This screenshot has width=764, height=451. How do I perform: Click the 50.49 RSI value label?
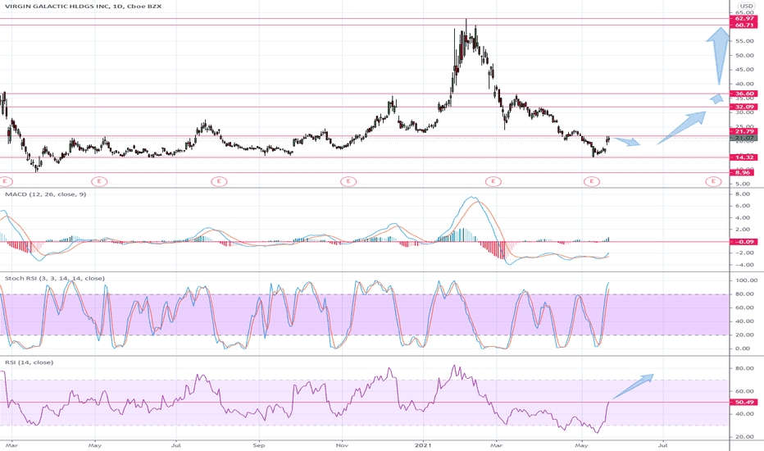click(x=744, y=403)
